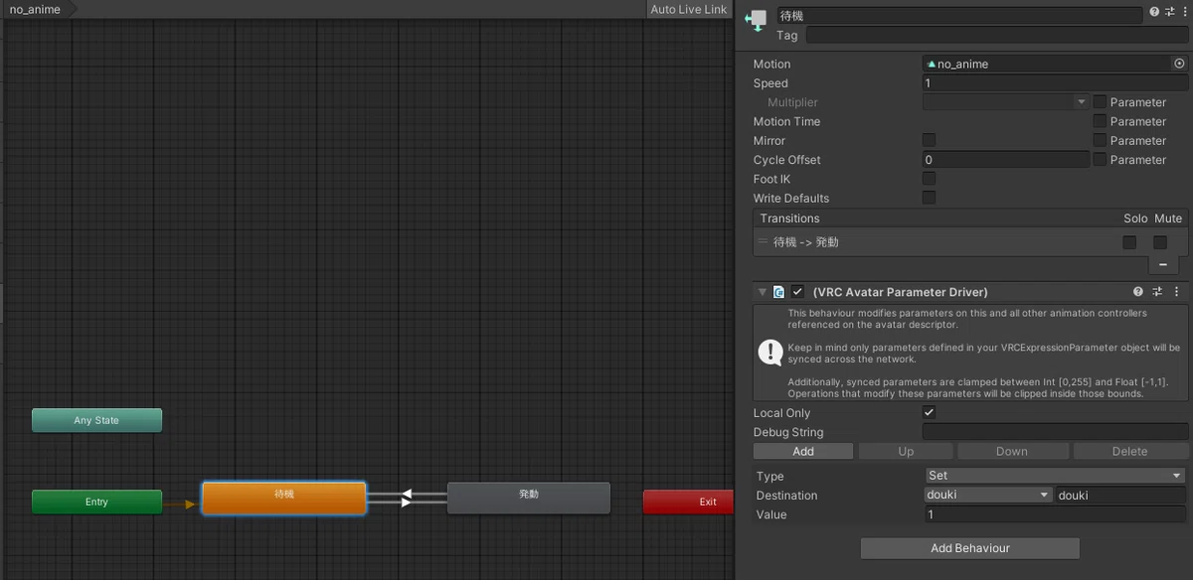The image size is (1193, 580).
Task: Click the Tag input field
Action: (997, 35)
